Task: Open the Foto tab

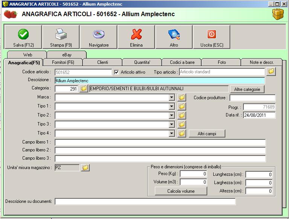Action: (x=222, y=62)
